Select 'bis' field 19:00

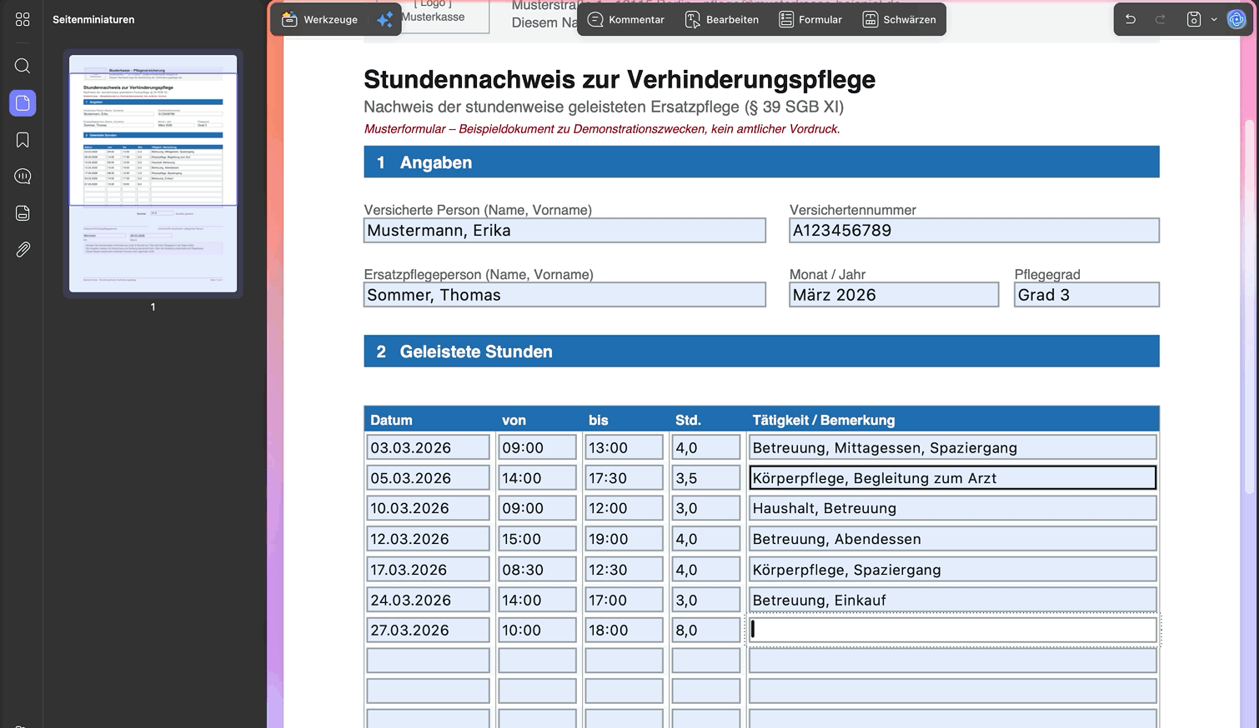pyautogui.click(x=624, y=539)
